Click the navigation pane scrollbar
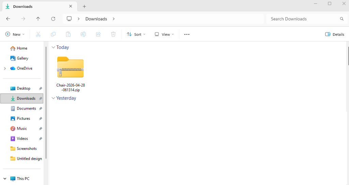Image resolution: width=349 pixels, height=185 pixels. click(46, 102)
